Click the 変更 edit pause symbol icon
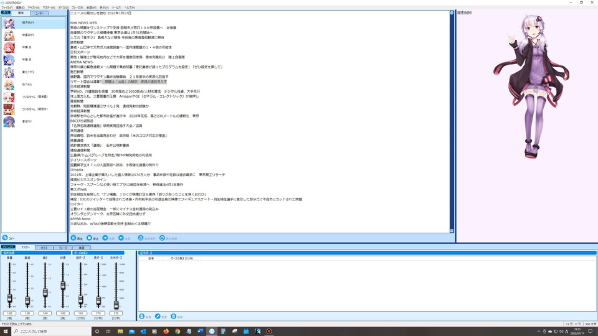The height and width of the screenshot is (336, 598). [x=158, y=316]
